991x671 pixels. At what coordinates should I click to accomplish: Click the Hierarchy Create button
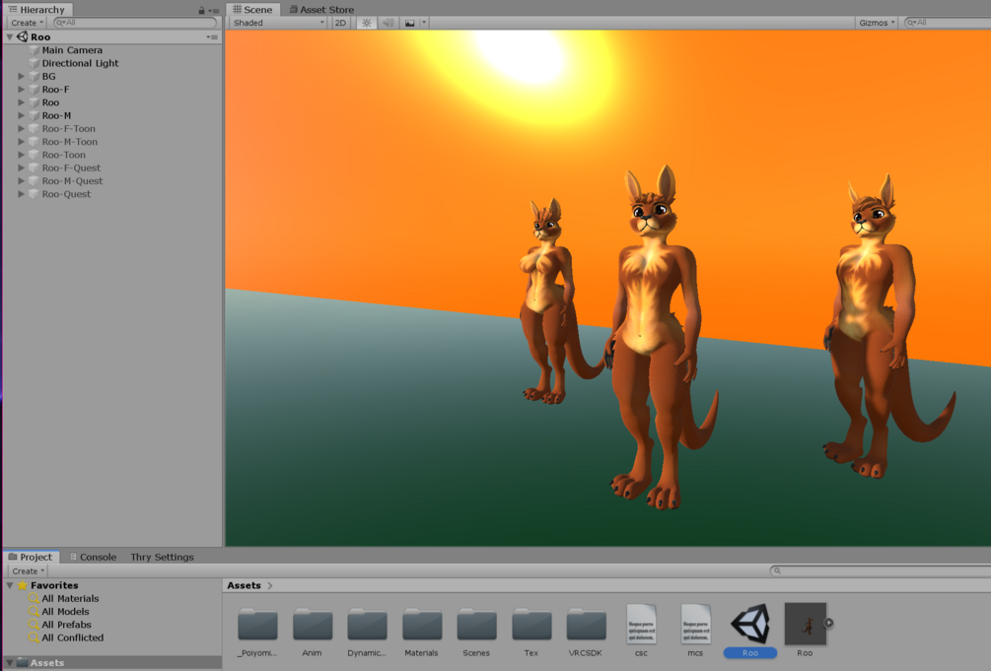click(28, 23)
